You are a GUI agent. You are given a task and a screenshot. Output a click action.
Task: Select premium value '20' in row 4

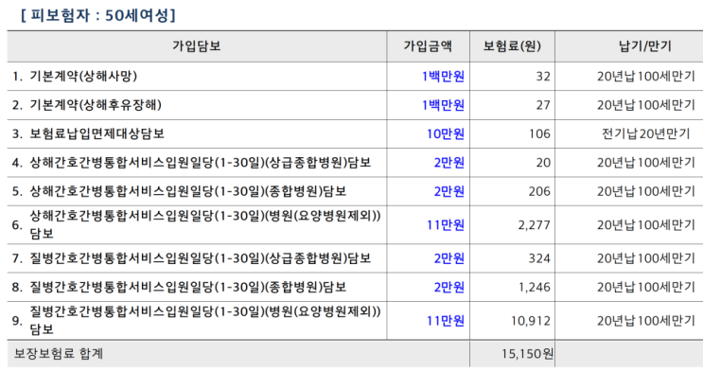(543, 163)
